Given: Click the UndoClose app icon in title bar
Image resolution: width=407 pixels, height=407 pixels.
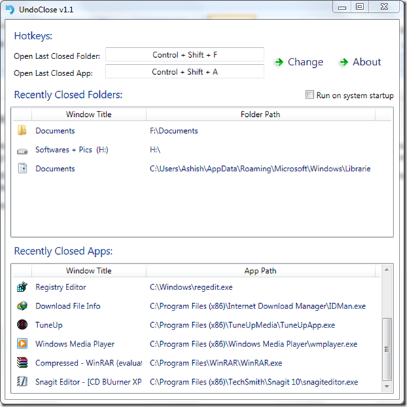Looking at the screenshot, I should (x=10, y=10).
